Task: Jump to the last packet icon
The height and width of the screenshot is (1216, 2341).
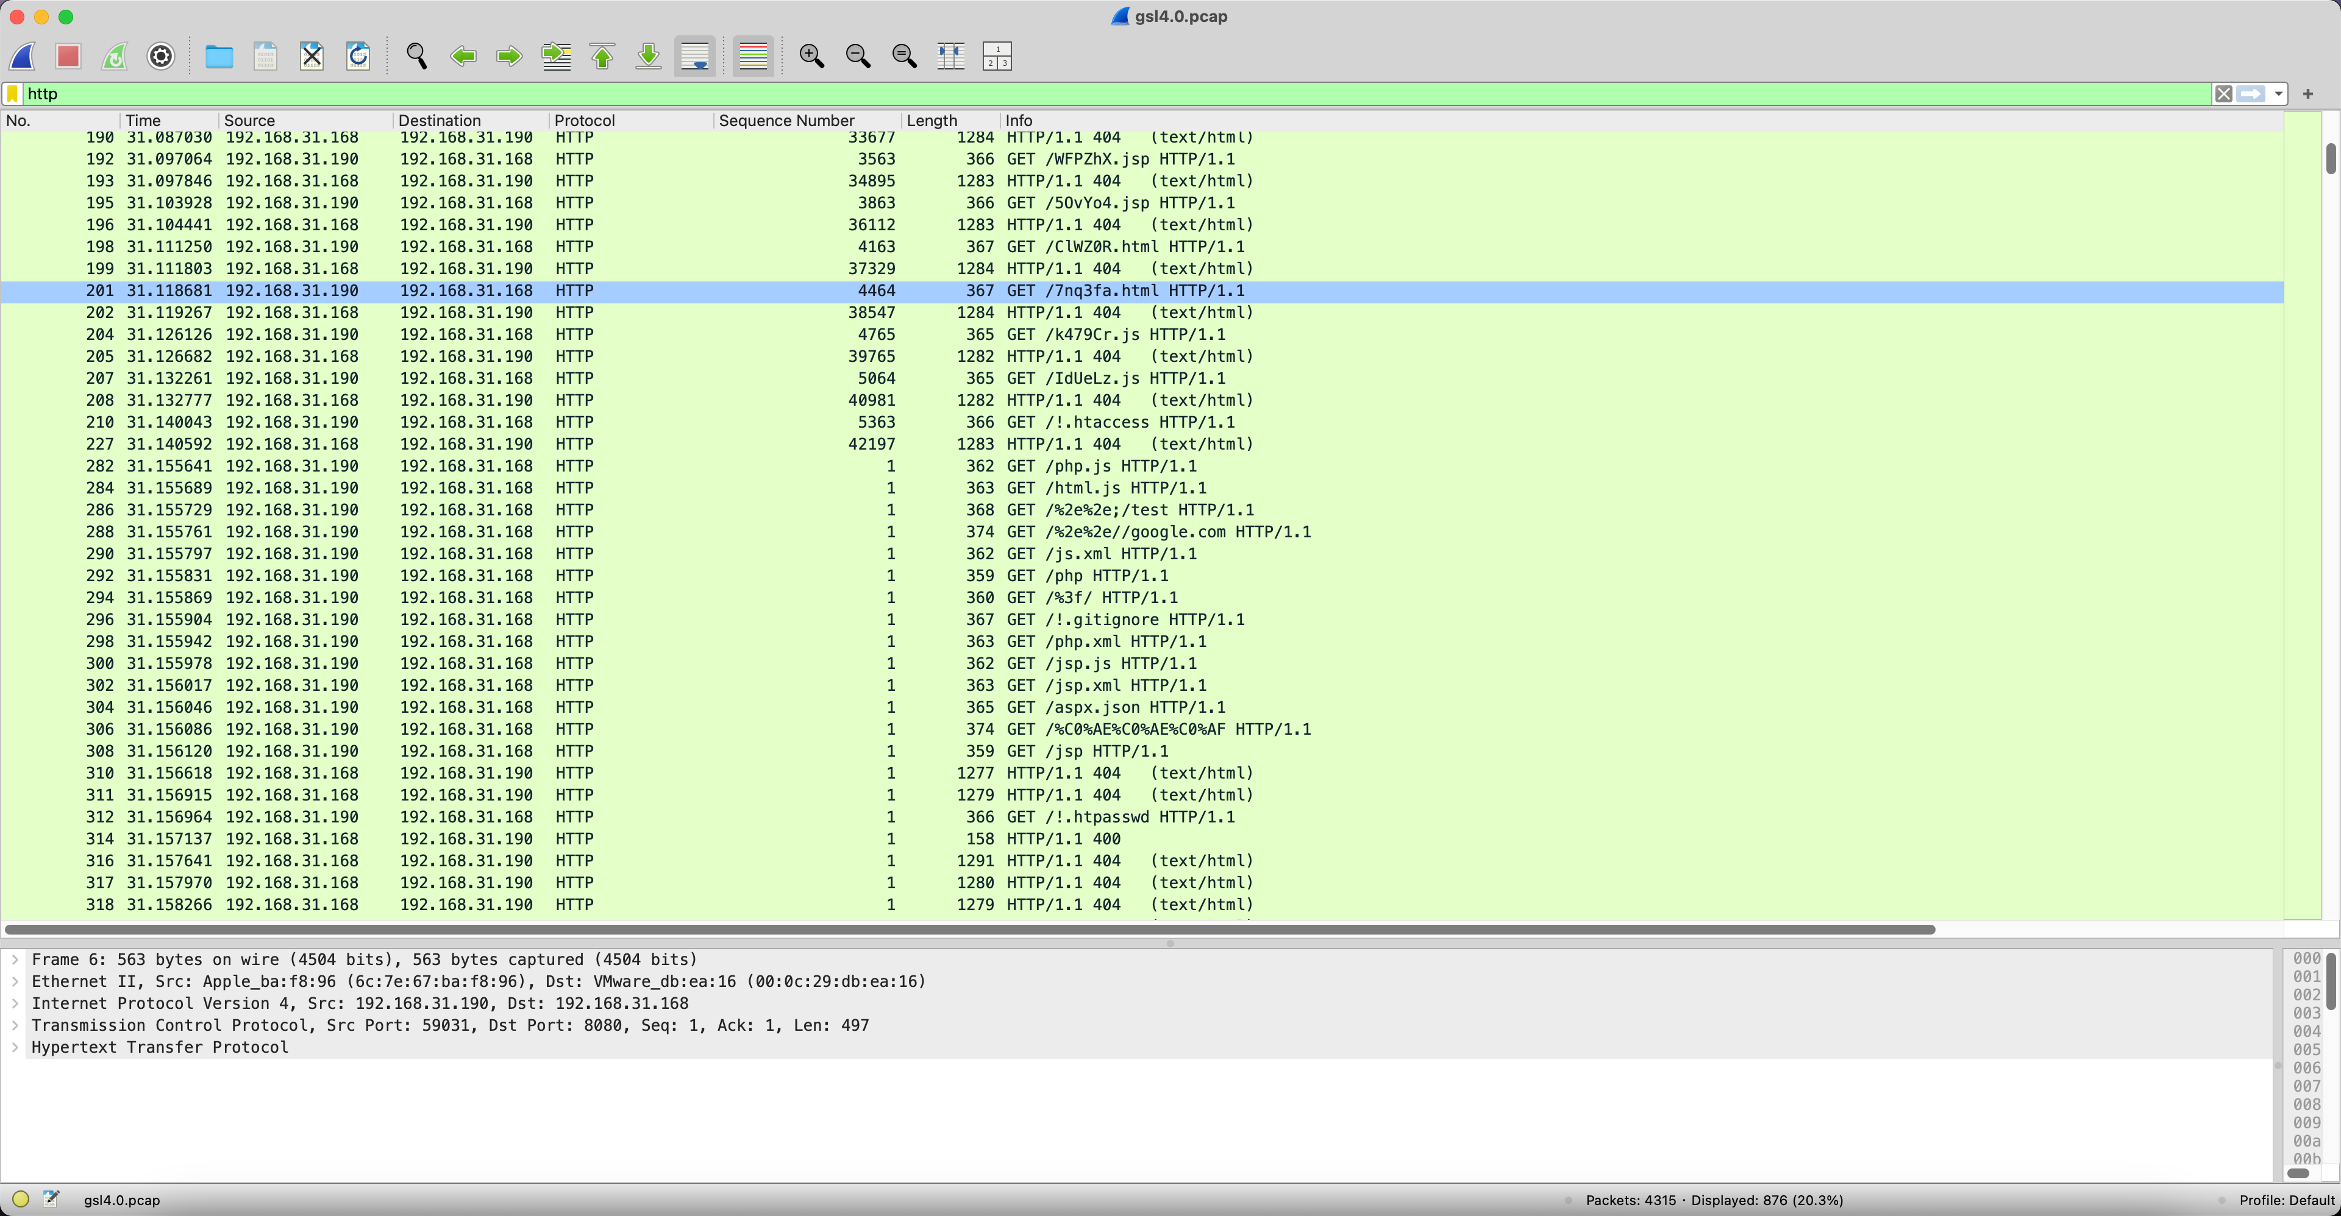Action: (649, 56)
